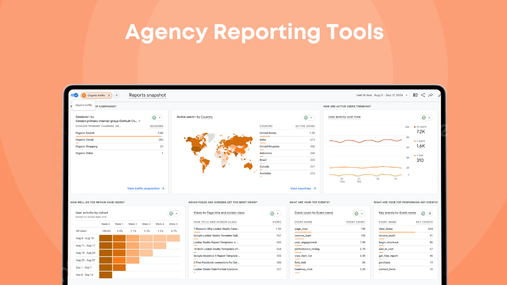Select begin_checkout key event row
The image size is (507, 285).
[x=406, y=243]
